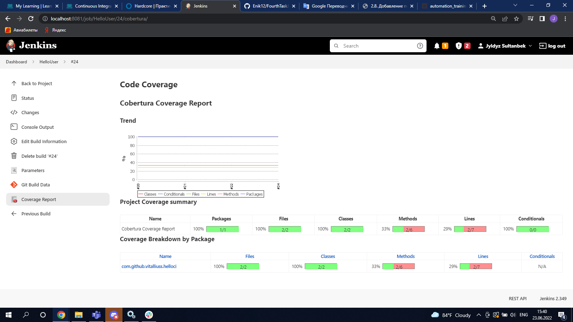Open File Explorer from taskbar
Viewport: 573px width, 322px height.
pos(79,315)
